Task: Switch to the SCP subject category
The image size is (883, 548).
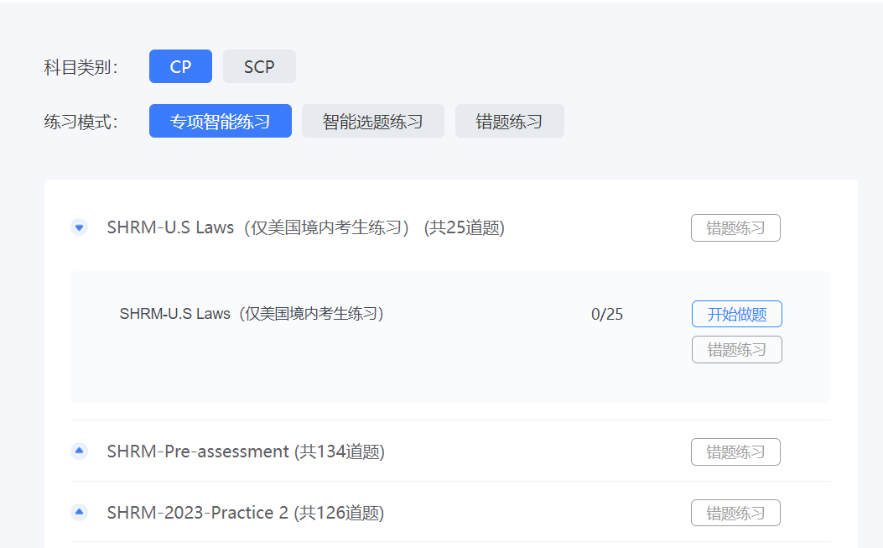Action: tap(259, 66)
